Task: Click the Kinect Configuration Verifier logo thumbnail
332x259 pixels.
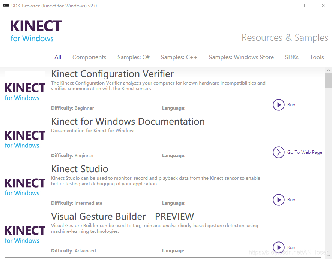Action: [25, 91]
